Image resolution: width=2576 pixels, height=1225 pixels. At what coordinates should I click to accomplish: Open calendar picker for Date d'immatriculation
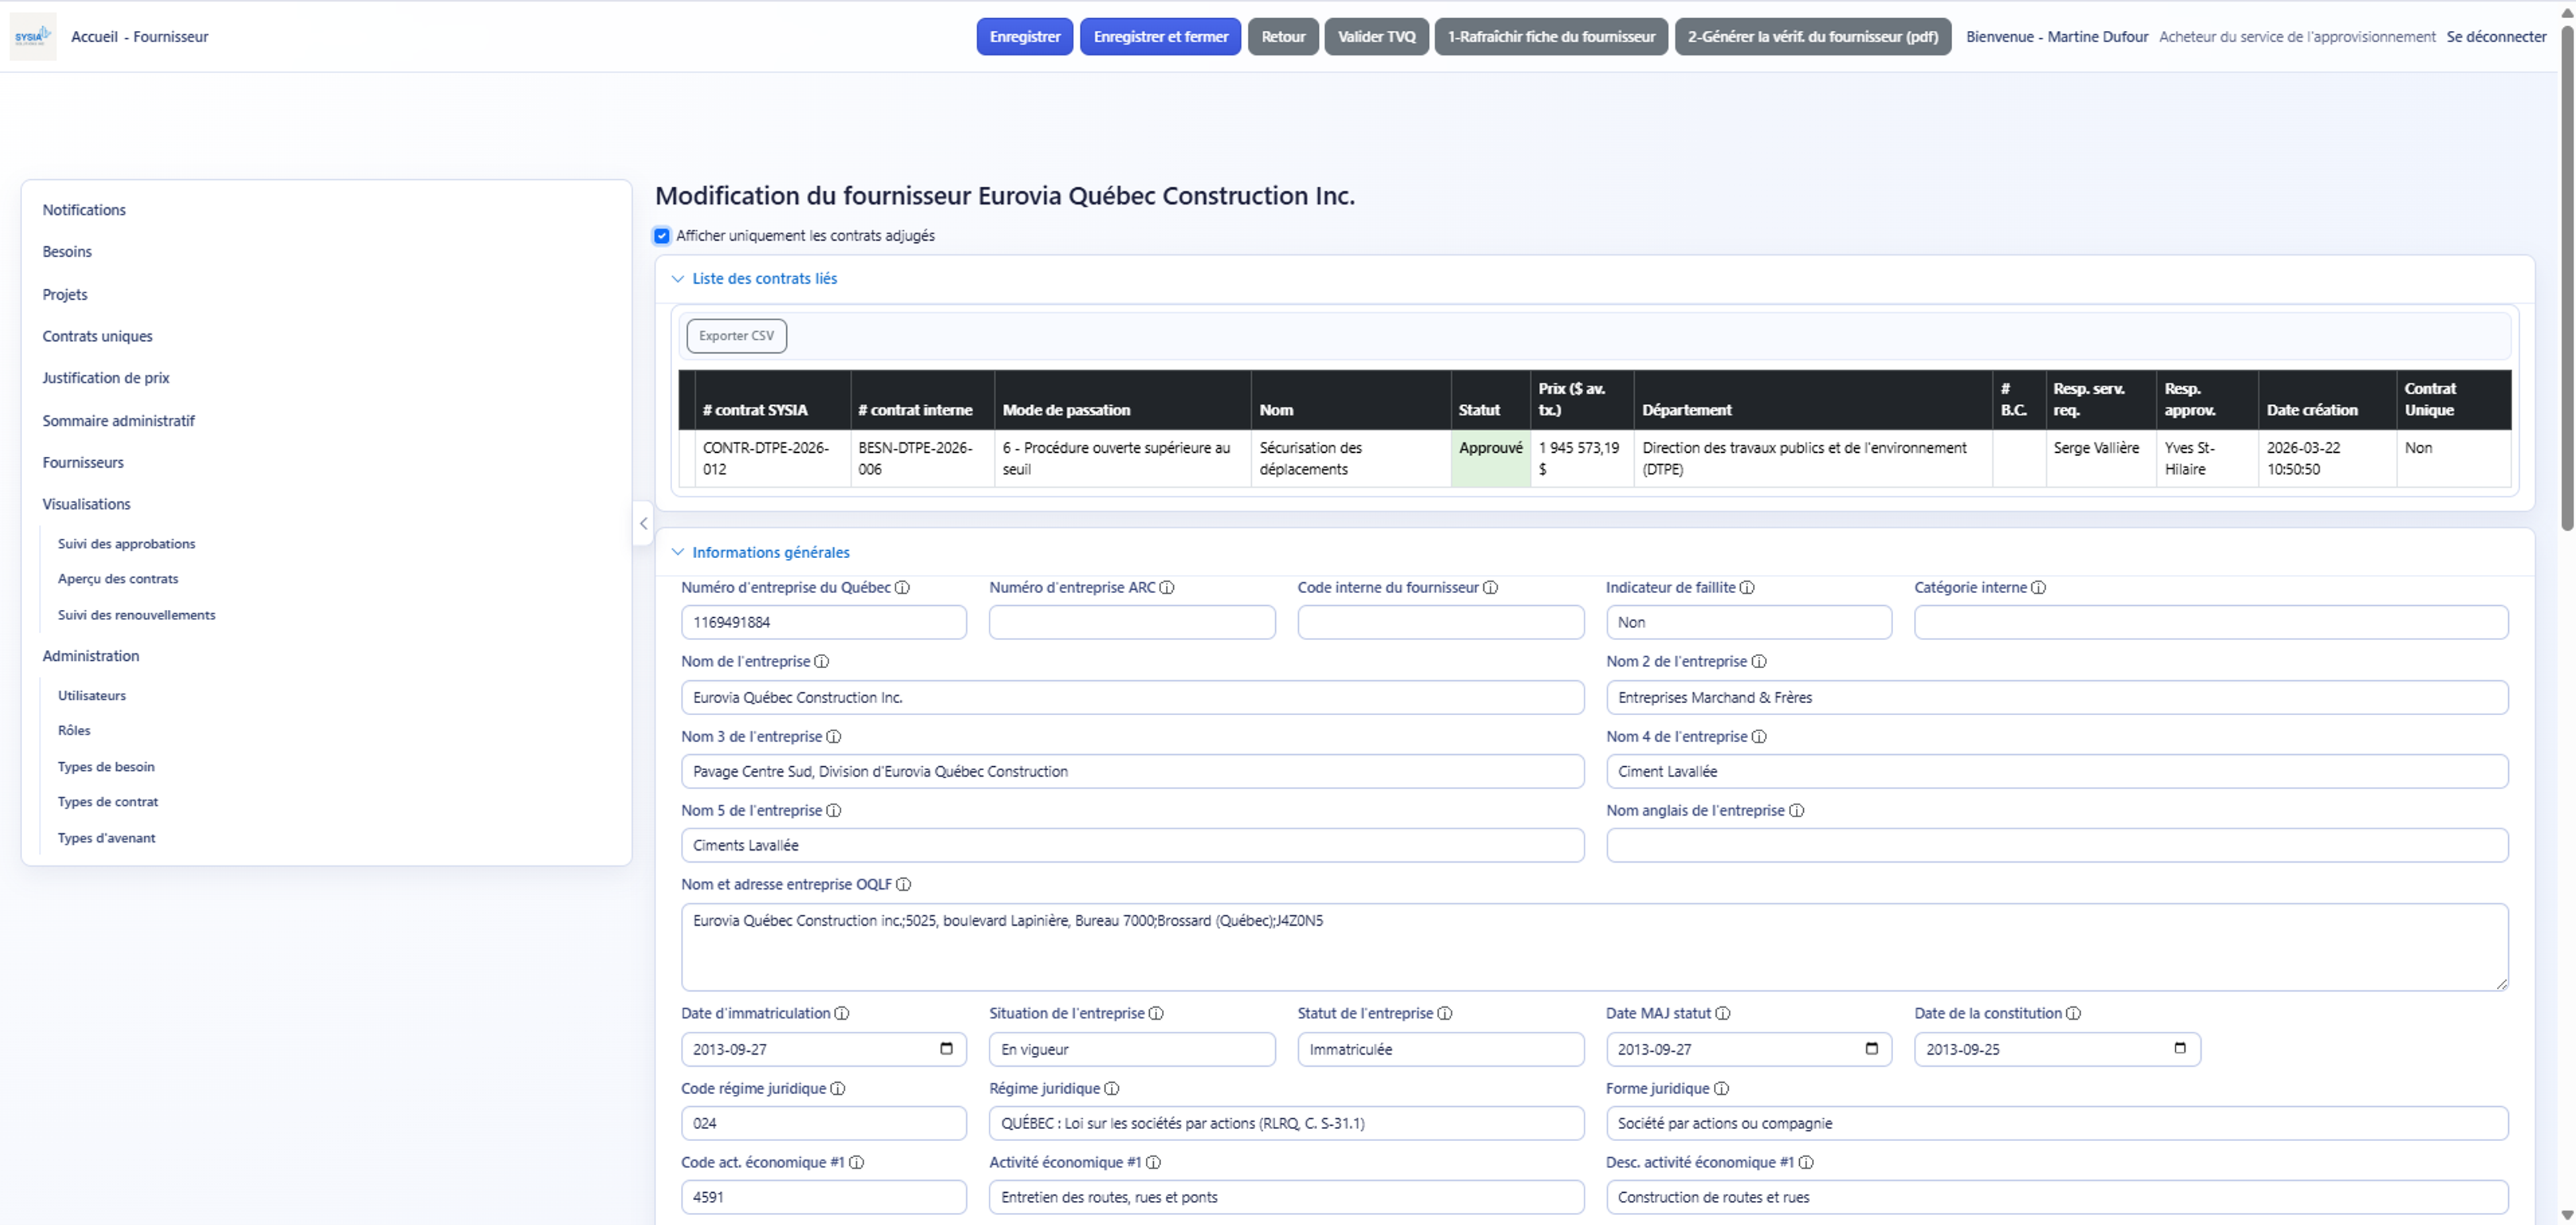point(946,1049)
